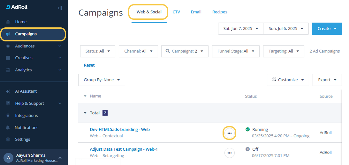Click the AI Assistant sparkle icon

pyautogui.click(x=8, y=91)
